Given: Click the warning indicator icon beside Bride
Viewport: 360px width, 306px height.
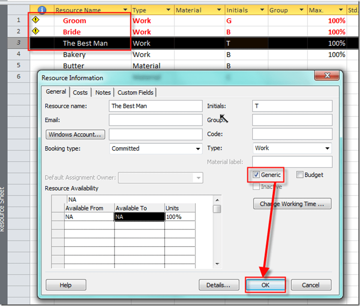Looking at the screenshot, I should pyautogui.click(x=35, y=31).
